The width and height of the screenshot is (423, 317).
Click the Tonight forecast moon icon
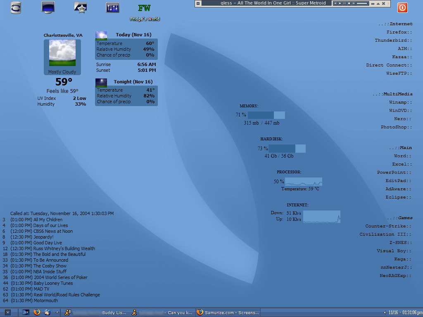[101, 83]
